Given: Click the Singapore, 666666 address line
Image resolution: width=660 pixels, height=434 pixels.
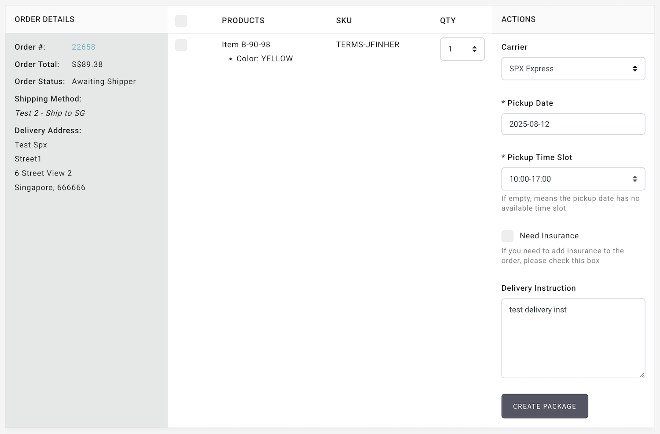Looking at the screenshot, I should point(50,187).
